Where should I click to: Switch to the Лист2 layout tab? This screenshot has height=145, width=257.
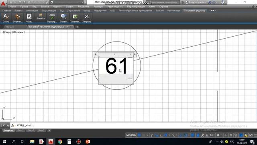31,130
